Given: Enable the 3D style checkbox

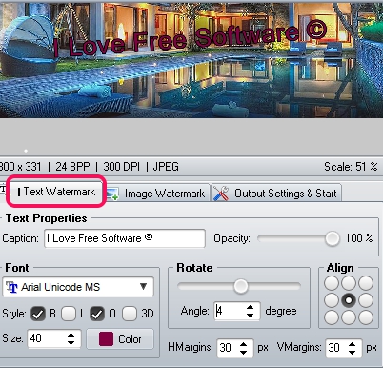Looking at the screenshot, I should 130,314.
